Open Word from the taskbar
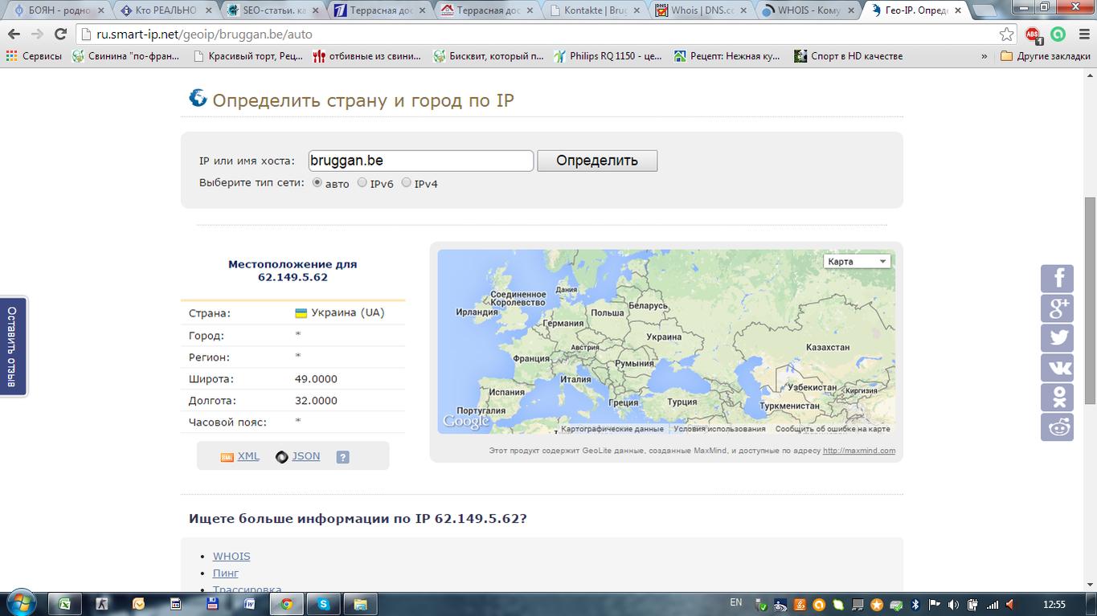The height and width of the screenshot is (616, 1097). pos(249,604)
